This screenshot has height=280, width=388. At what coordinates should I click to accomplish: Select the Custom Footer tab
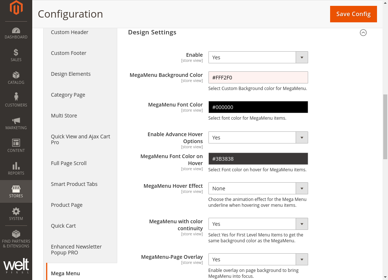coord(69,53)
